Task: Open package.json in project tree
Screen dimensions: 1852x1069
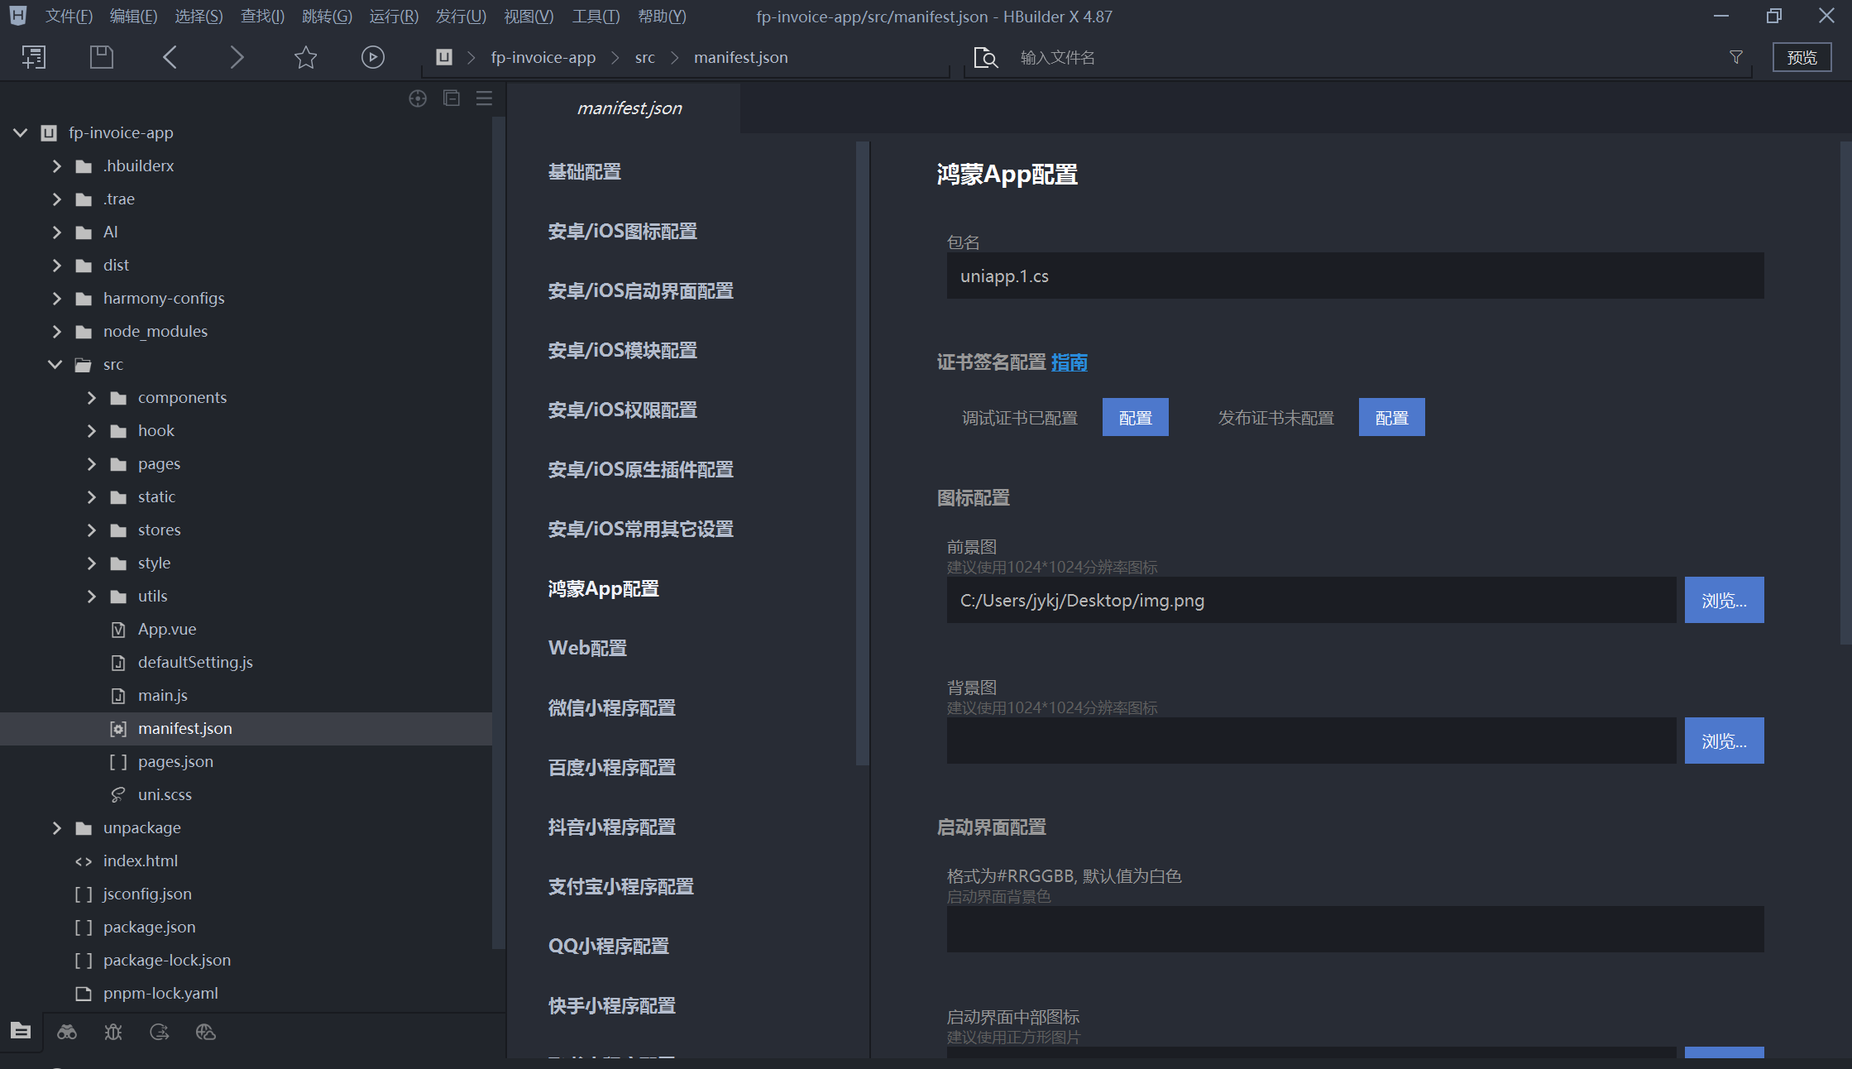Action: click(149, 927)
